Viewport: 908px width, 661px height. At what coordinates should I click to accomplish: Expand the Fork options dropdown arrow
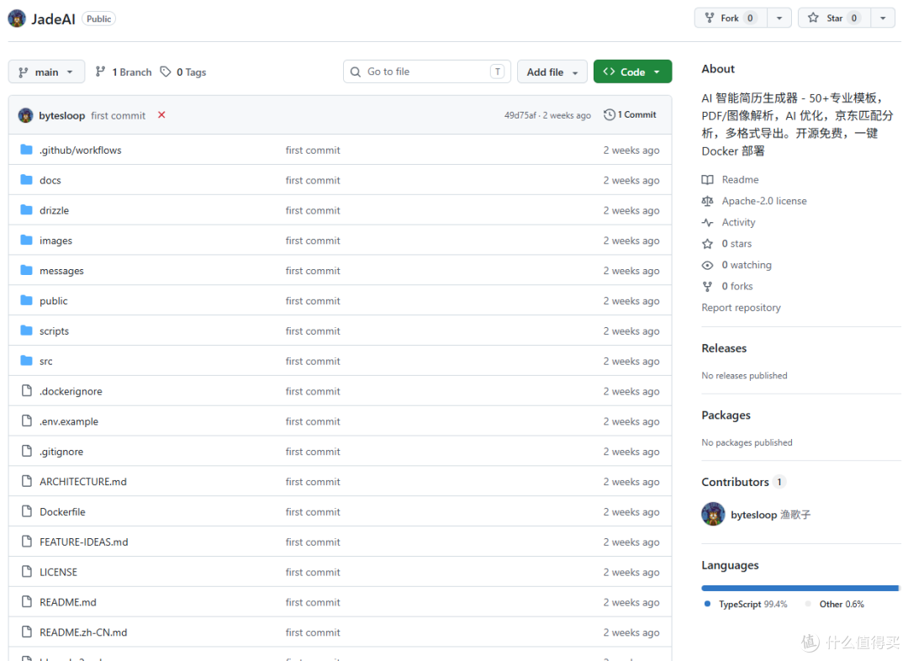779,18
